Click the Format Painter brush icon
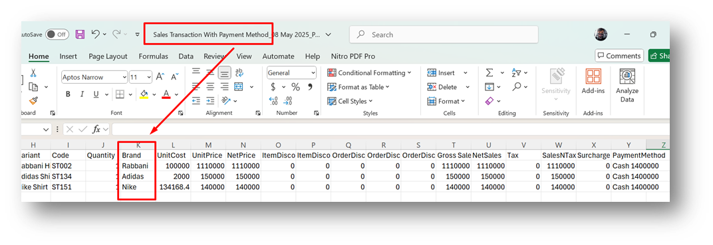 tap(33, 101)
